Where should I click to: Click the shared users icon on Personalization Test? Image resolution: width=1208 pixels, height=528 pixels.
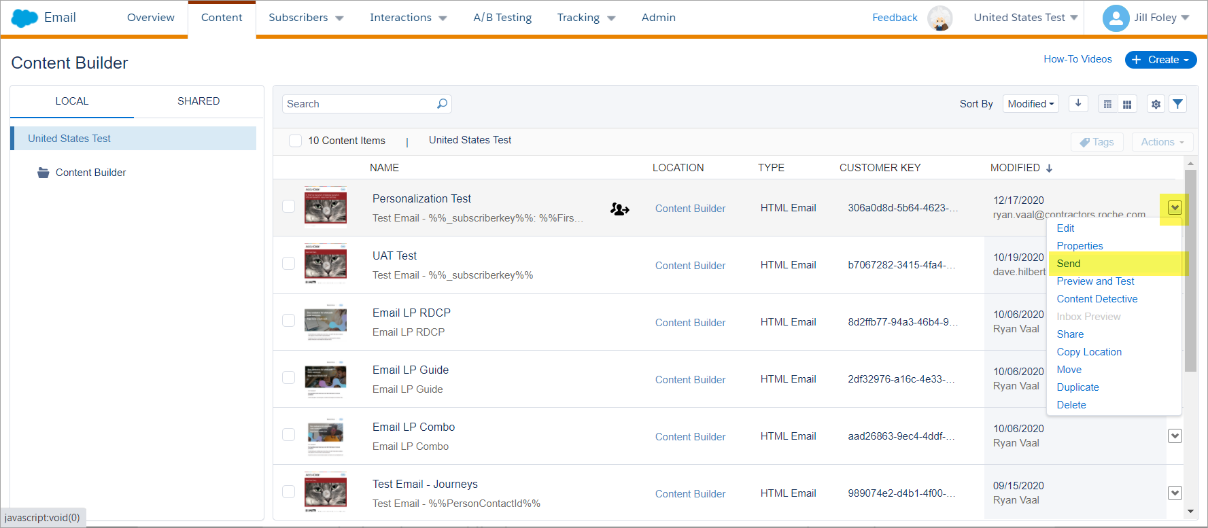coord(619,209)
